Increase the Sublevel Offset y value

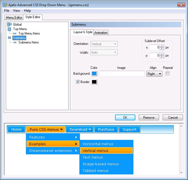pyautogui.click(x=162, y=54)
